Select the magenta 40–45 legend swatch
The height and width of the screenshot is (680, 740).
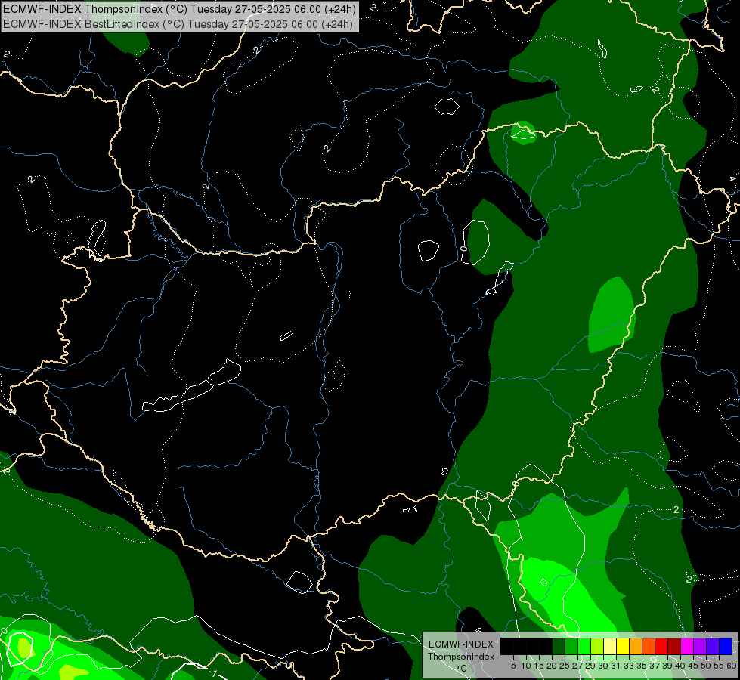coord(687,646)
